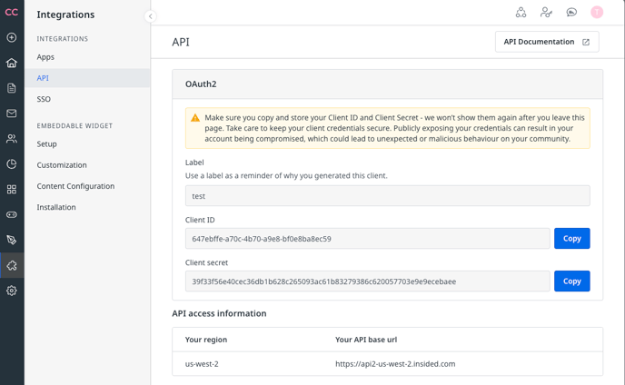Open the envelope email icon in sidebar
The width and height of the screenshot is (625, 385).
(x=12, y=114)
